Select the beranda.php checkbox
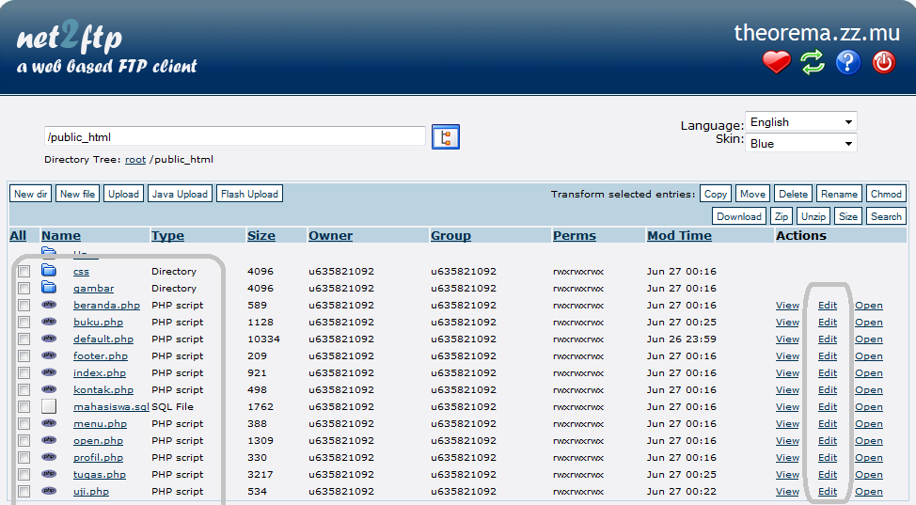The width and height of the screenshot is (916, 505). pos(24,305)
